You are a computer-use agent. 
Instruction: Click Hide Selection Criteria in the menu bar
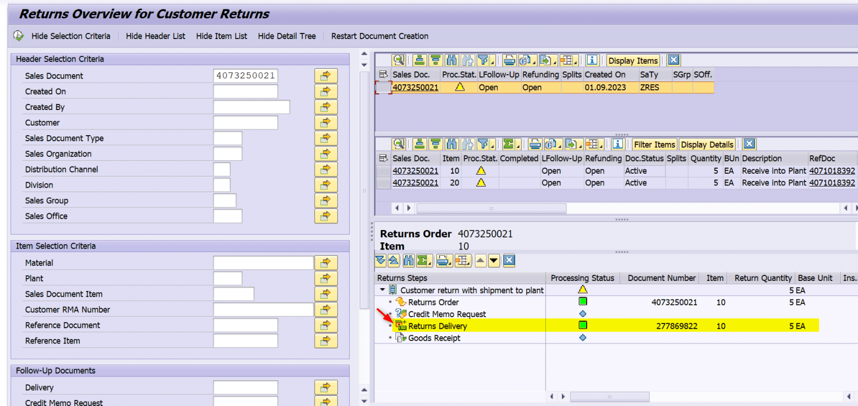71,36
